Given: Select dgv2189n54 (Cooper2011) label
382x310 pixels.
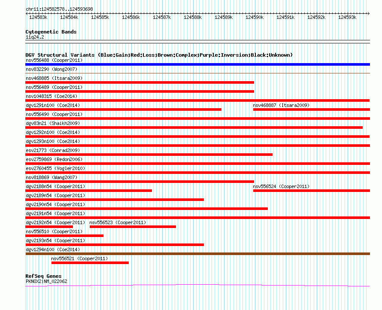Looking at the screenshot, I should (55, 195).
